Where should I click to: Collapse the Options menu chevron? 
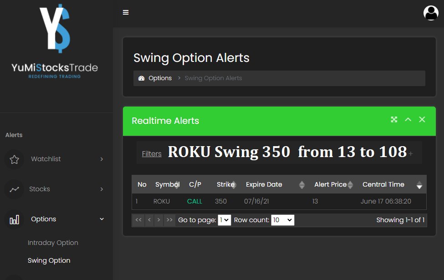[102, 219]
